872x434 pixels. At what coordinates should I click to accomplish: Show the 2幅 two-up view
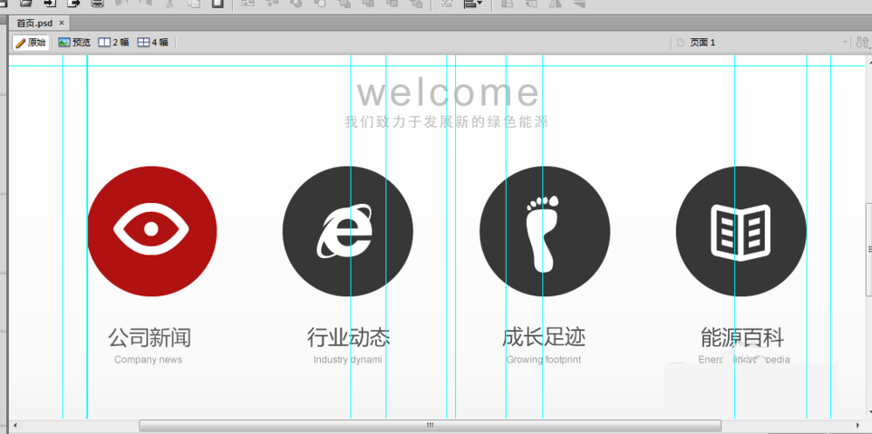(x=113, y=43)
